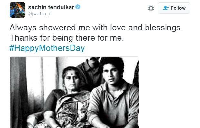Viewport: 200px width, 128px height.
Task: Open the @sachin_rt handle link
Action: coord(40,14)
